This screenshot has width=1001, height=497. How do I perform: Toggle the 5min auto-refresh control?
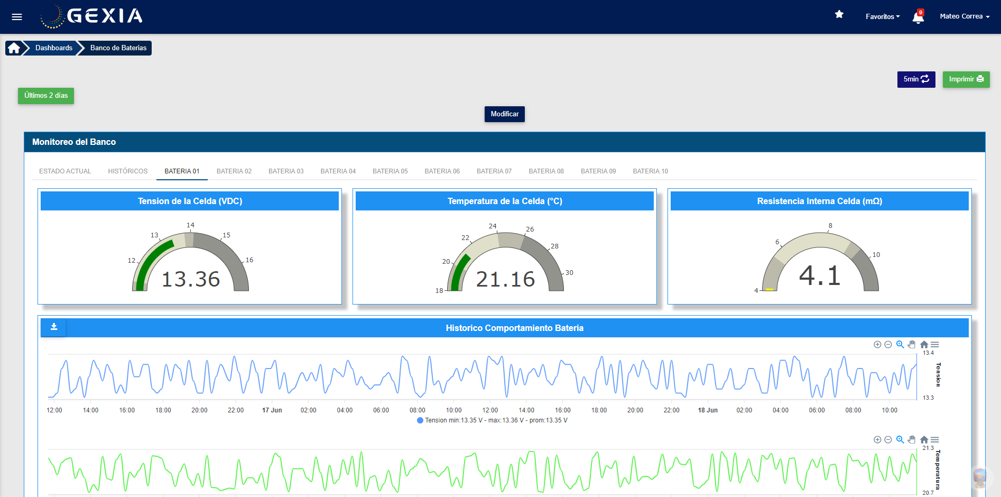(x=916, y=79)
